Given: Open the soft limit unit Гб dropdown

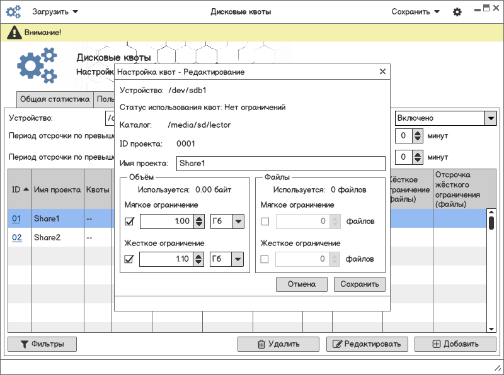Looking at the screenshot, I should [x=227, y=221].
